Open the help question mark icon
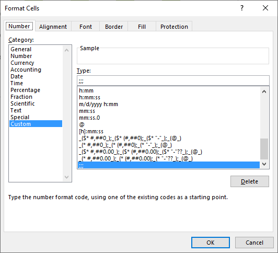278x253 pixels. tap(242, 8)
